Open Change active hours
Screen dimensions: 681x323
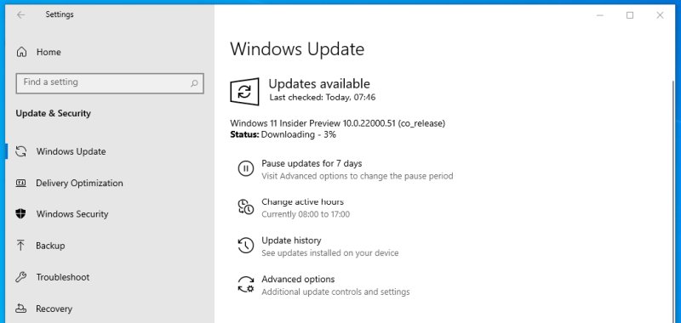click(302, 201)
